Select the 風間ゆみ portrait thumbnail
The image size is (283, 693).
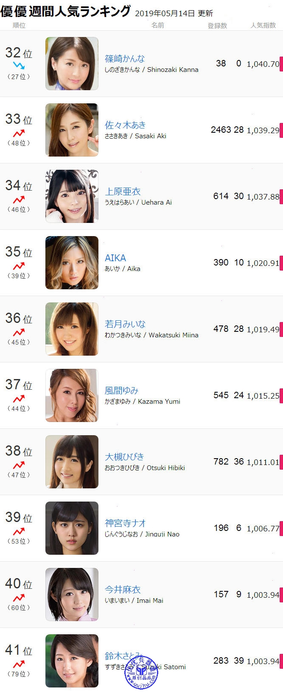coord(72,395)
